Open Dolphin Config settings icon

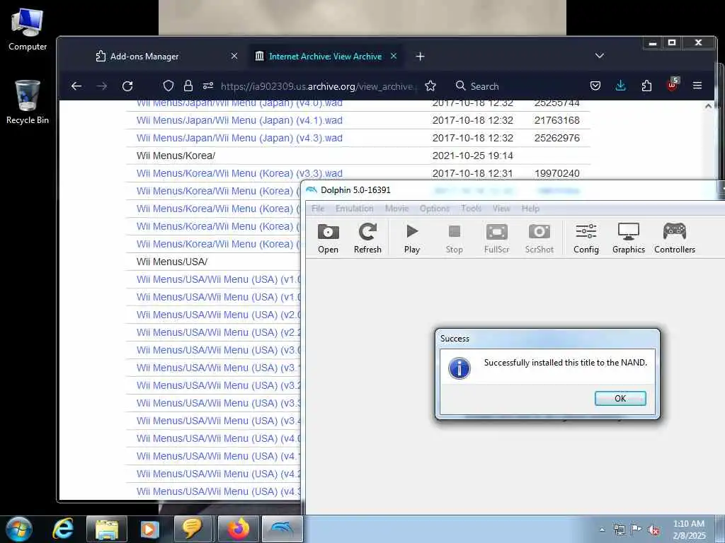[586, 238]
